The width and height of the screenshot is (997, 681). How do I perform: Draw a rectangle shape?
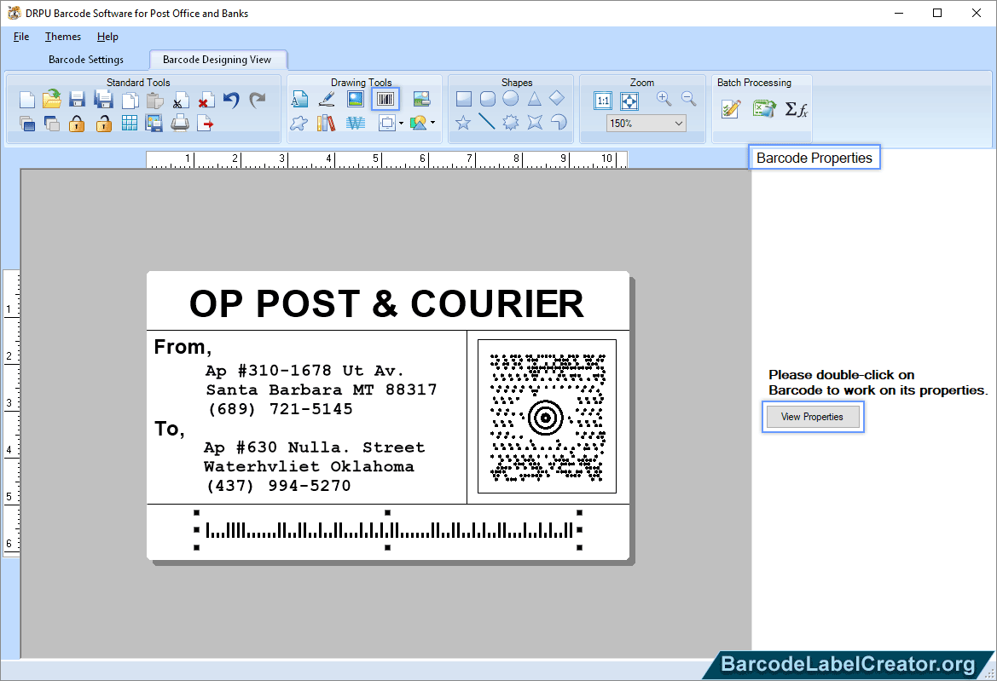point(463,99)
